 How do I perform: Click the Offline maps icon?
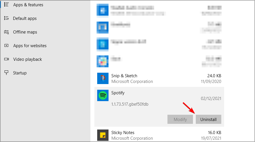tap(6, 32)
